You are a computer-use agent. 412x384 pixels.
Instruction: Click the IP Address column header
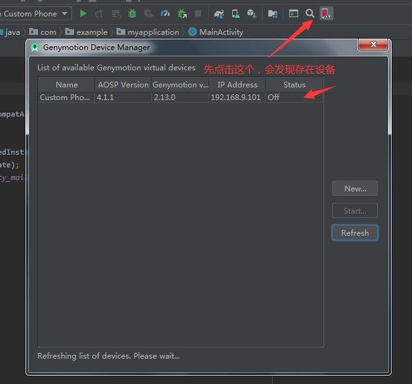point(237,85)
